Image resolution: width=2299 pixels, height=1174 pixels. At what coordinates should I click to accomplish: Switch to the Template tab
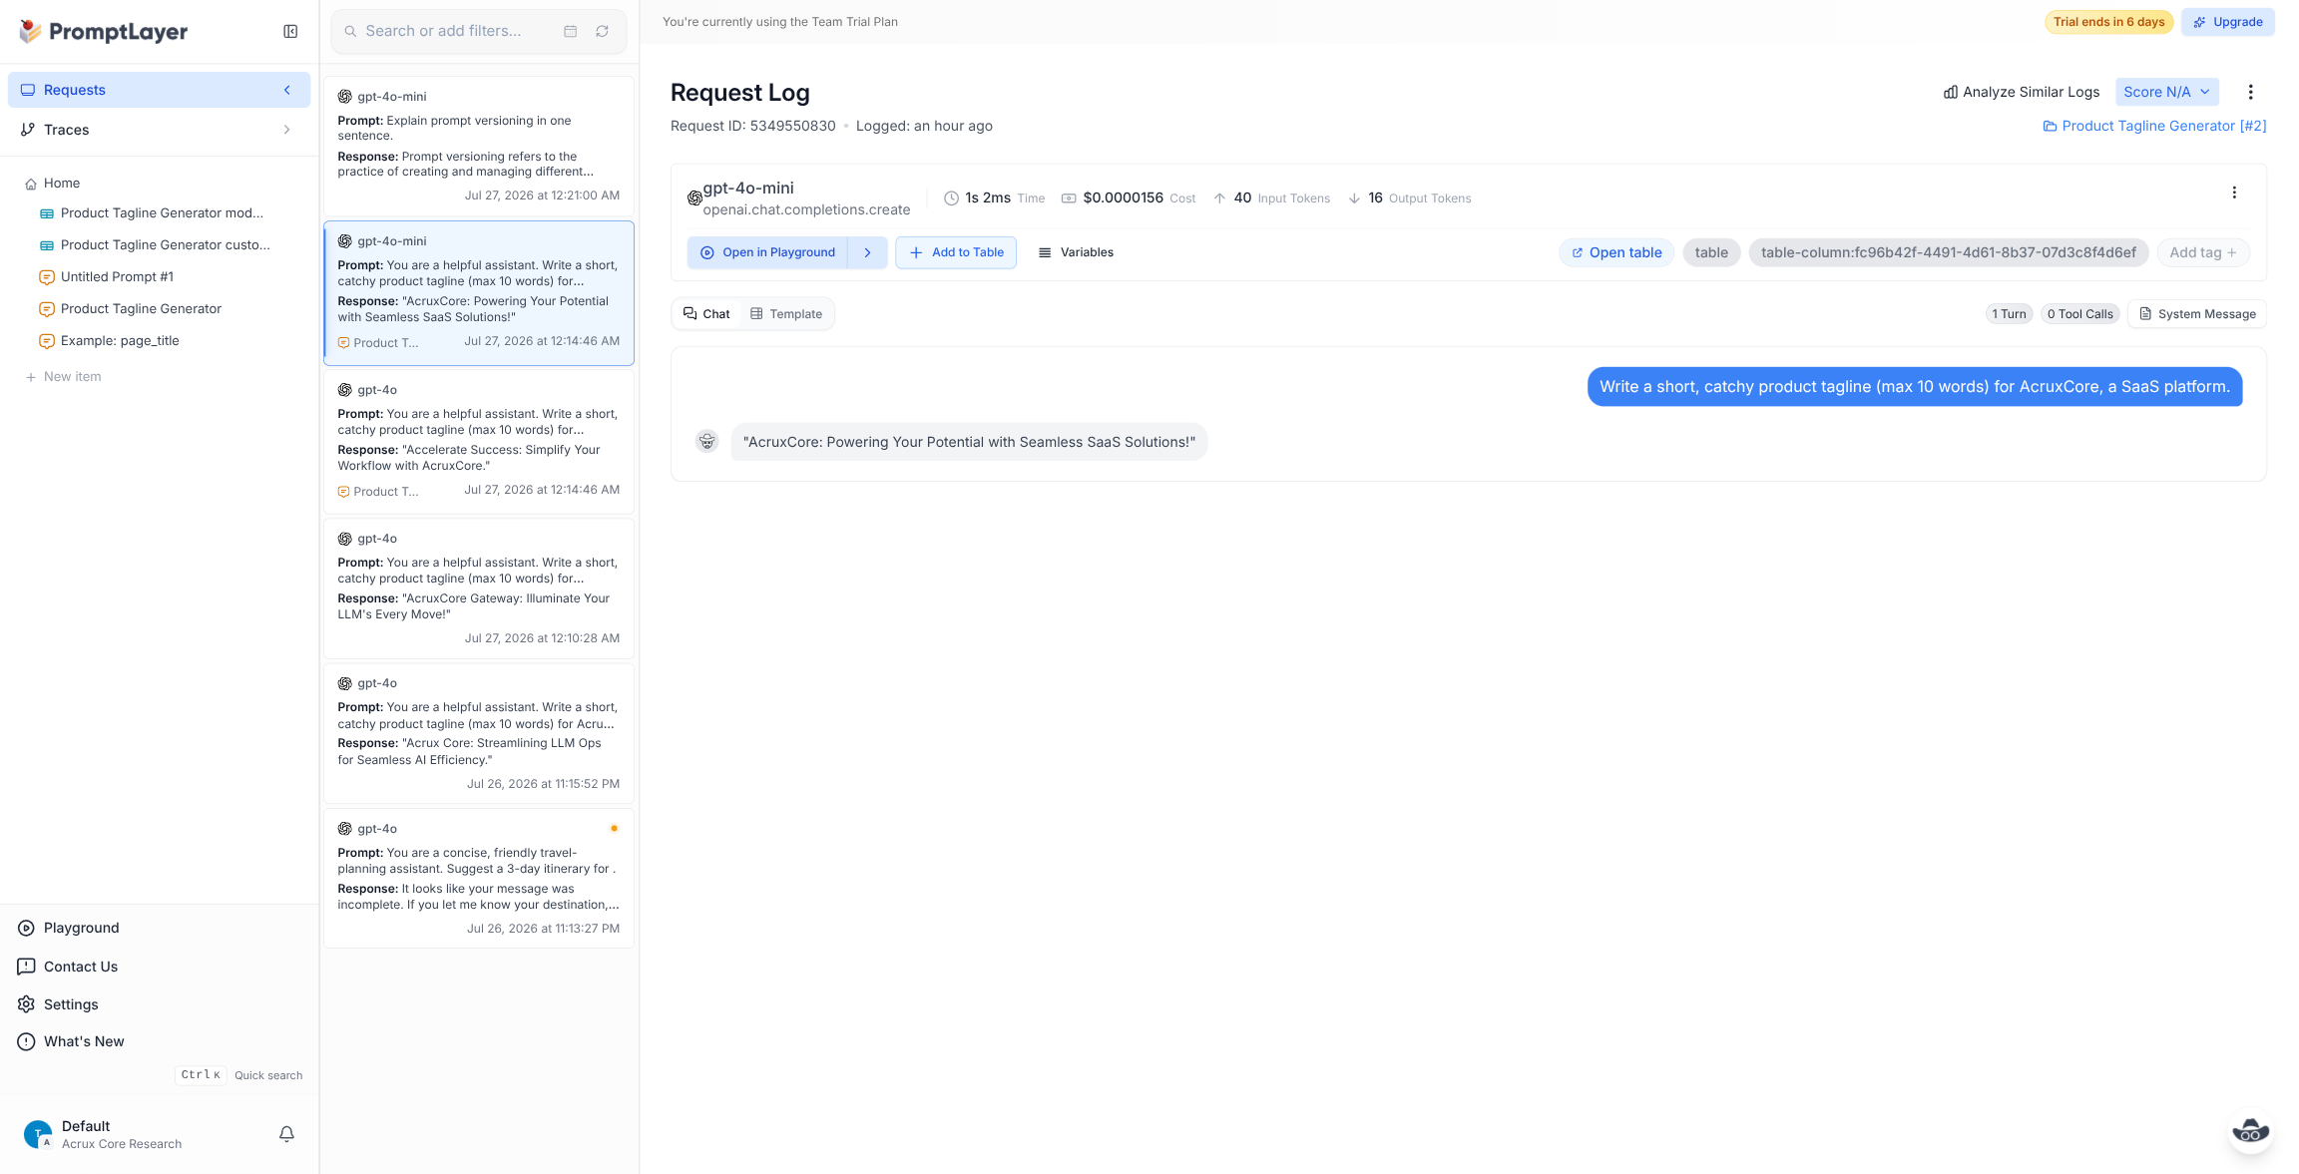pos(786,314)
